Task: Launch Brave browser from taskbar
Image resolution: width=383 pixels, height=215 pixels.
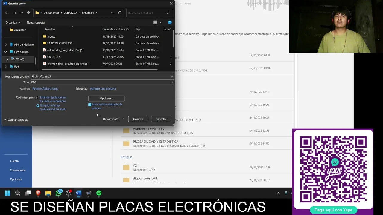Action: pyautogui.click(x=38, y=193)
